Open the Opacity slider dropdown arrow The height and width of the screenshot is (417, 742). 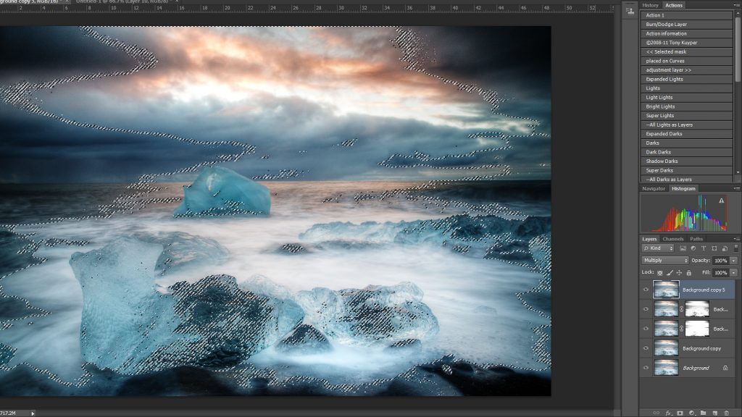(733, 261)
